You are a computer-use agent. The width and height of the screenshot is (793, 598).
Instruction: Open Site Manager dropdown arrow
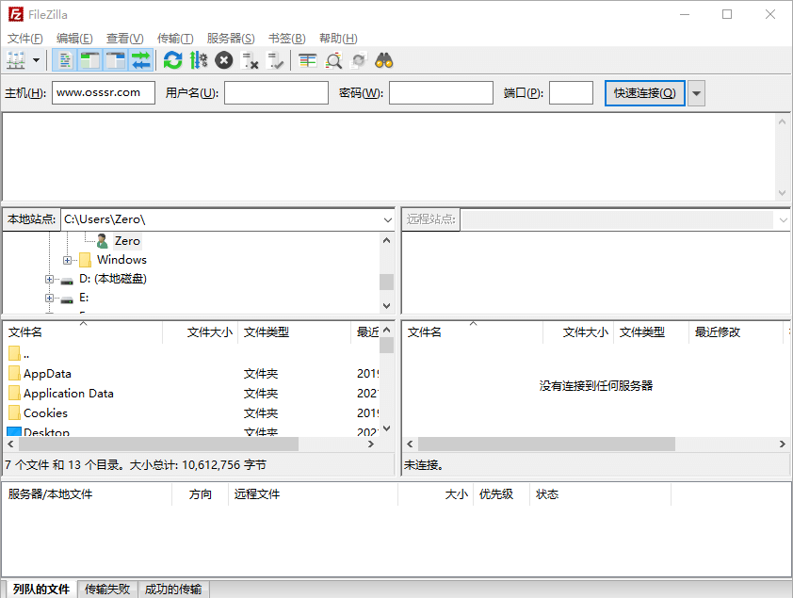(37, 60)
